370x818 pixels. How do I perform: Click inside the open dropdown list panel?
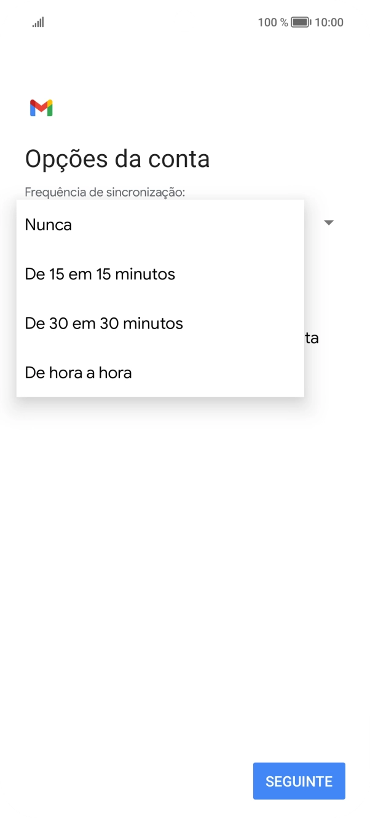(160, 298)
